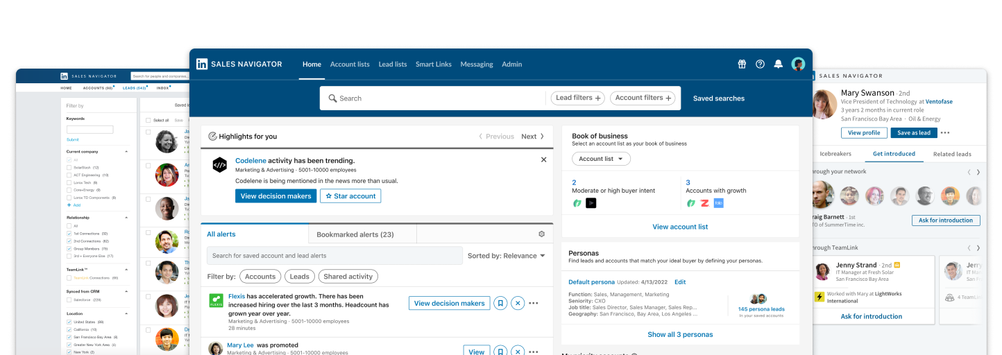Go to next person in 'through your network'
1002x355 pixels.
[978, 172]
